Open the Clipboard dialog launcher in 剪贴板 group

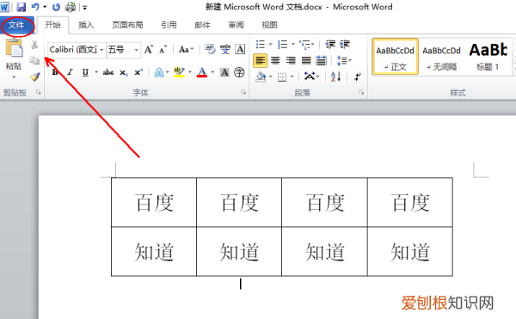(x=39, y=92)
